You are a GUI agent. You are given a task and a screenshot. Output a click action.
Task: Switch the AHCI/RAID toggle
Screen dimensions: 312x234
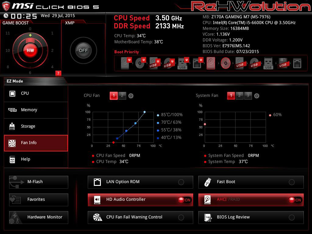tap(295, 200)
